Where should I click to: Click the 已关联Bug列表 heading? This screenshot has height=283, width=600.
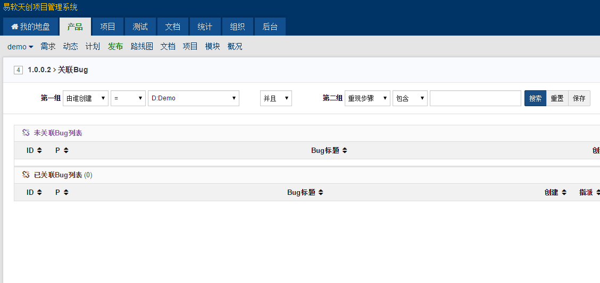click(x=58, y=175)
